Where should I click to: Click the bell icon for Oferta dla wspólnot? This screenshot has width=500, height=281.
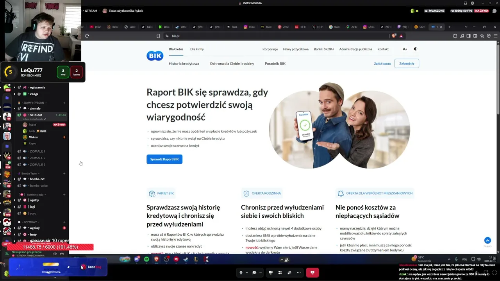click(x=341, y=194)
